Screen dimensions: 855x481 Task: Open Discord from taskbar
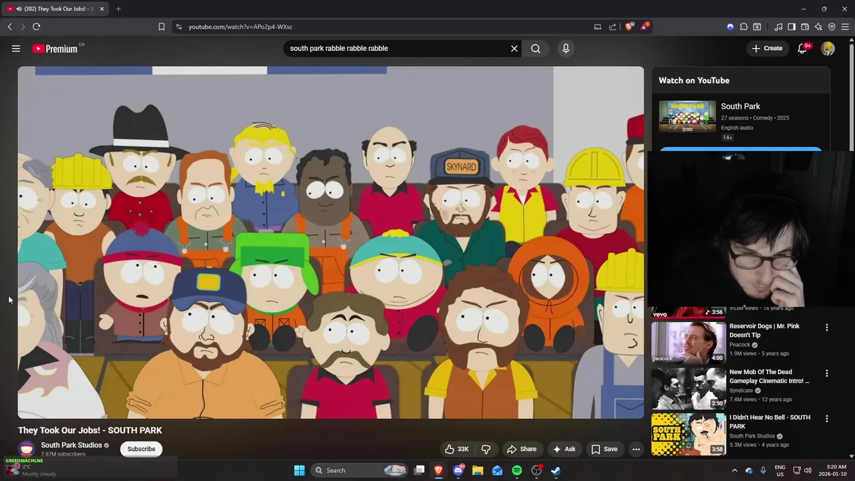458,470
